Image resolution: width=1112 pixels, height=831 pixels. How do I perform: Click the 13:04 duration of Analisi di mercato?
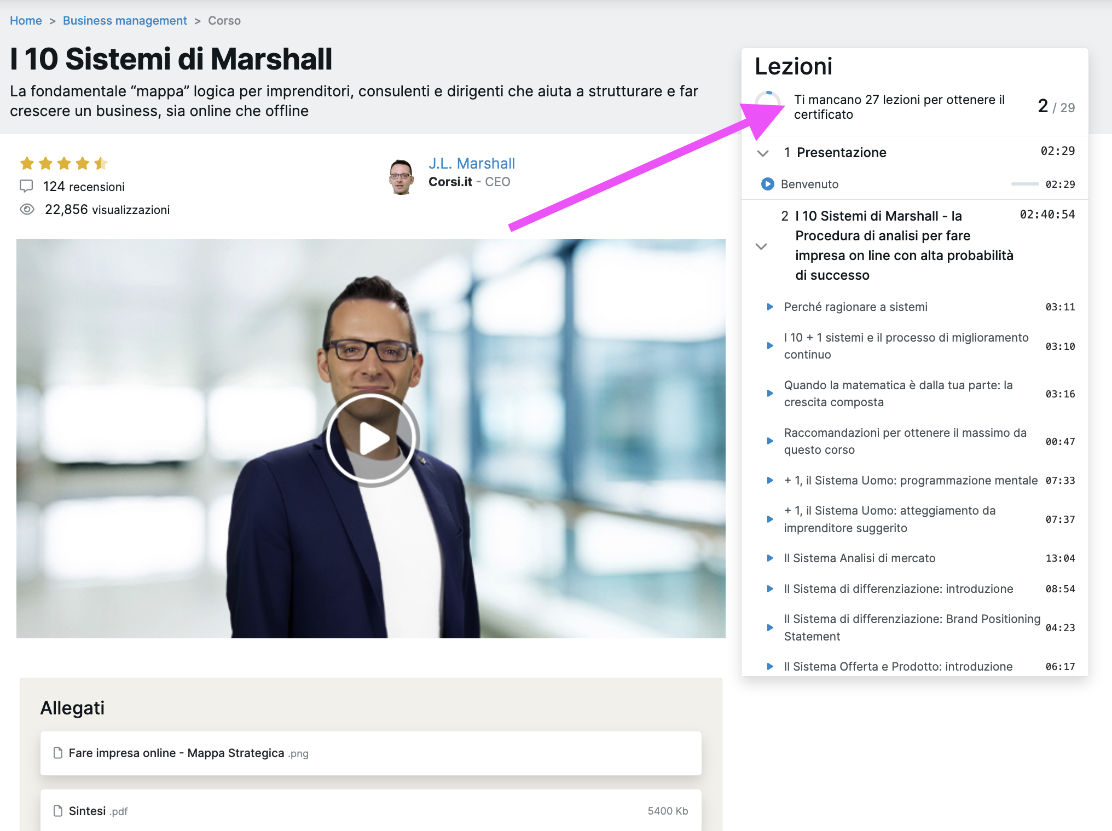click(1060, 558)
